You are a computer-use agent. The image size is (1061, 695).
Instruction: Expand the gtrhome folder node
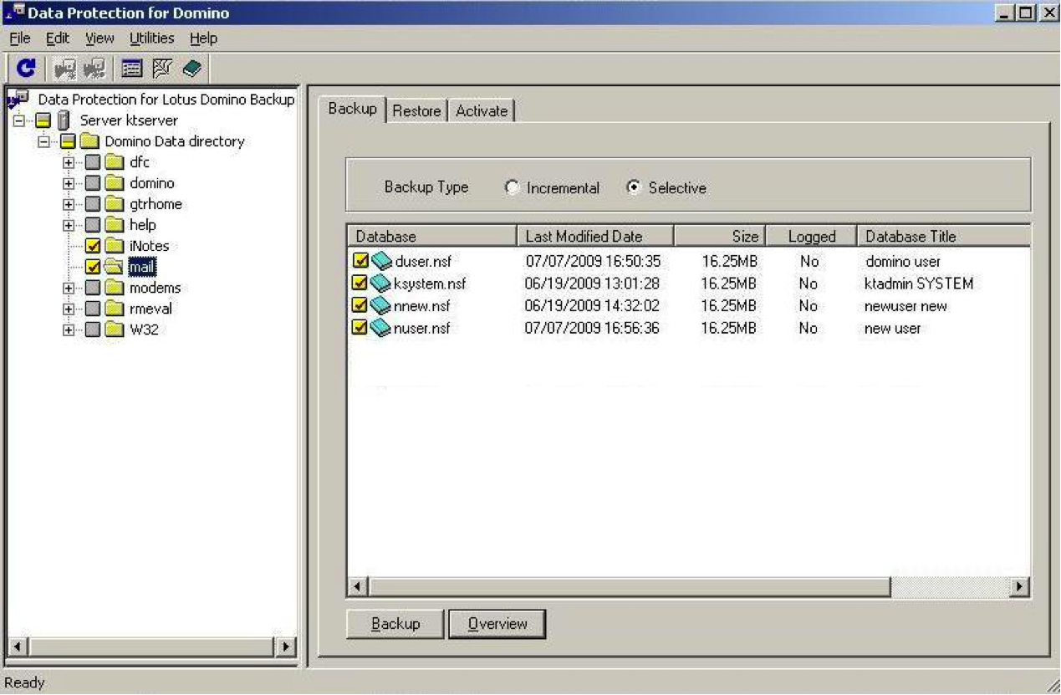point(69,204)
